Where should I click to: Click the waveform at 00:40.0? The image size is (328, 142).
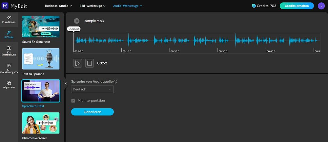coord(266,40)
